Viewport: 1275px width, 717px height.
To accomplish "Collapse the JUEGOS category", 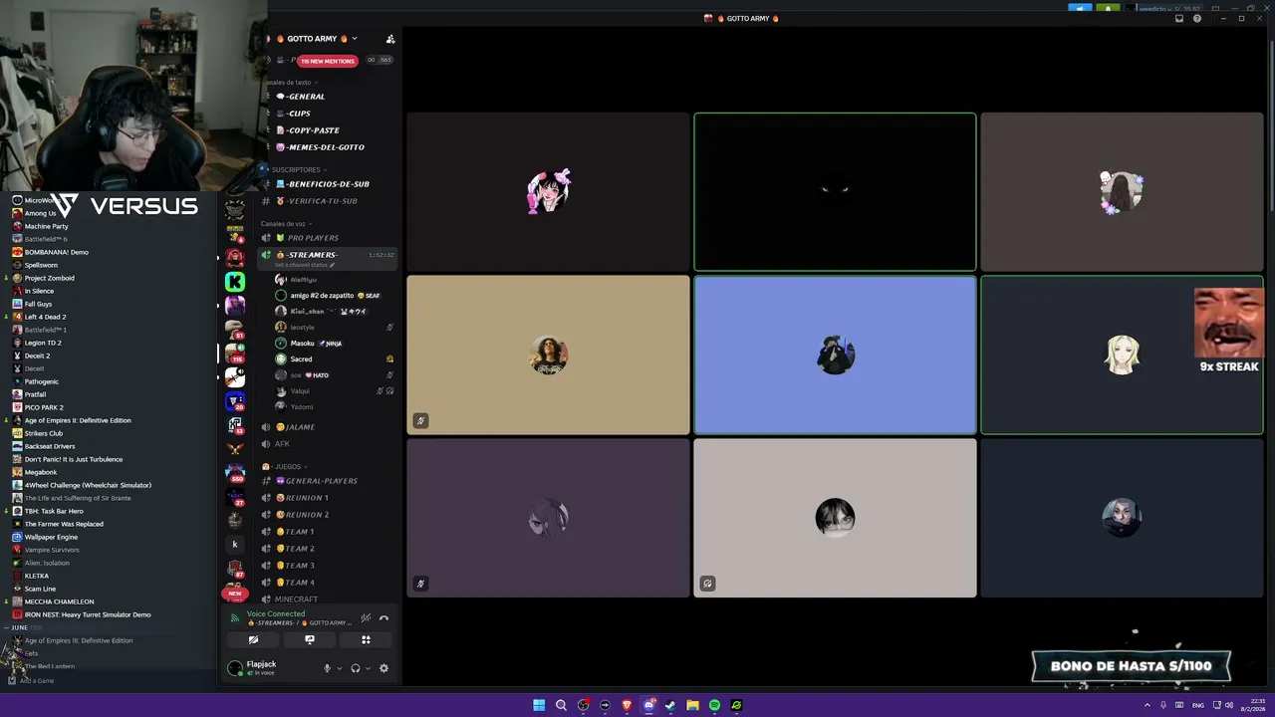I will click(x=287, y=467).
